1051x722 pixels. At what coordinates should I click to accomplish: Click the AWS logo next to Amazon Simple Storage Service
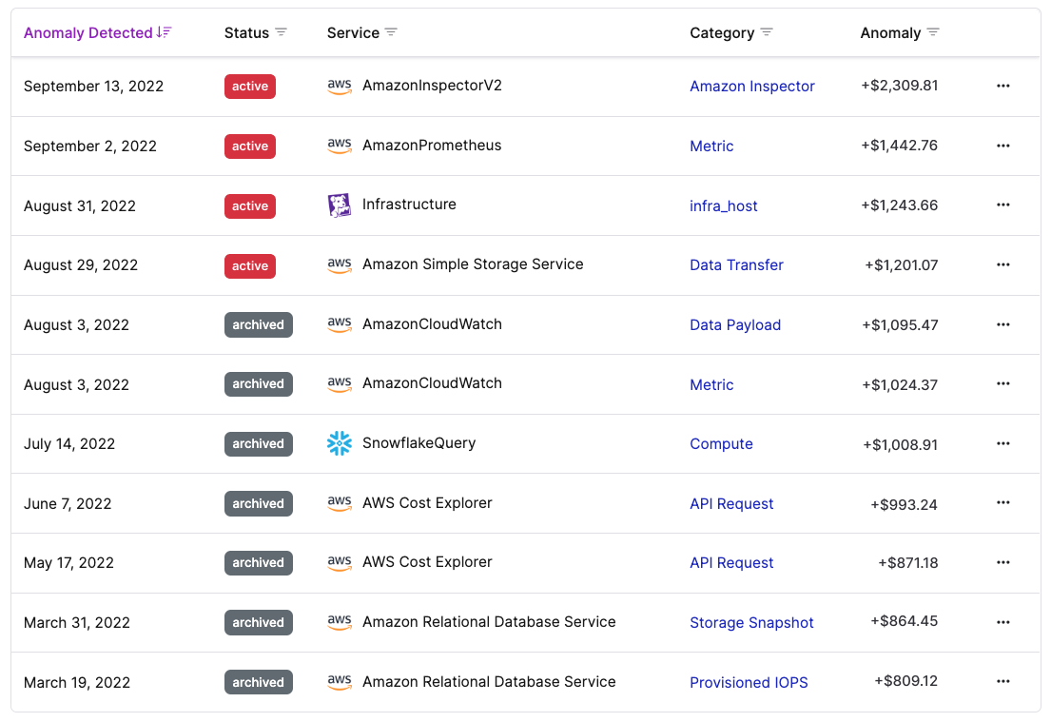pyautogui.click(x=340, y=265)
